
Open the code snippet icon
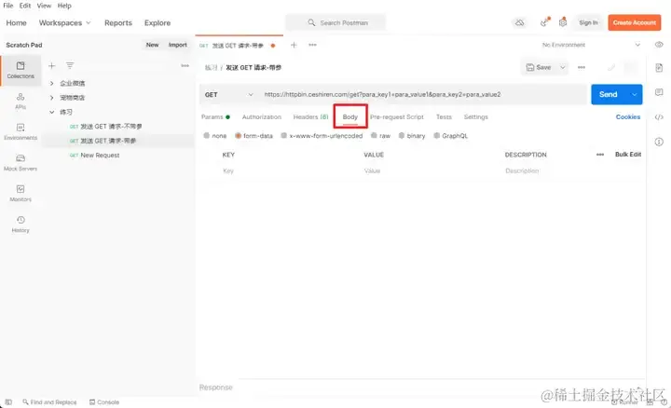point(659,117)
